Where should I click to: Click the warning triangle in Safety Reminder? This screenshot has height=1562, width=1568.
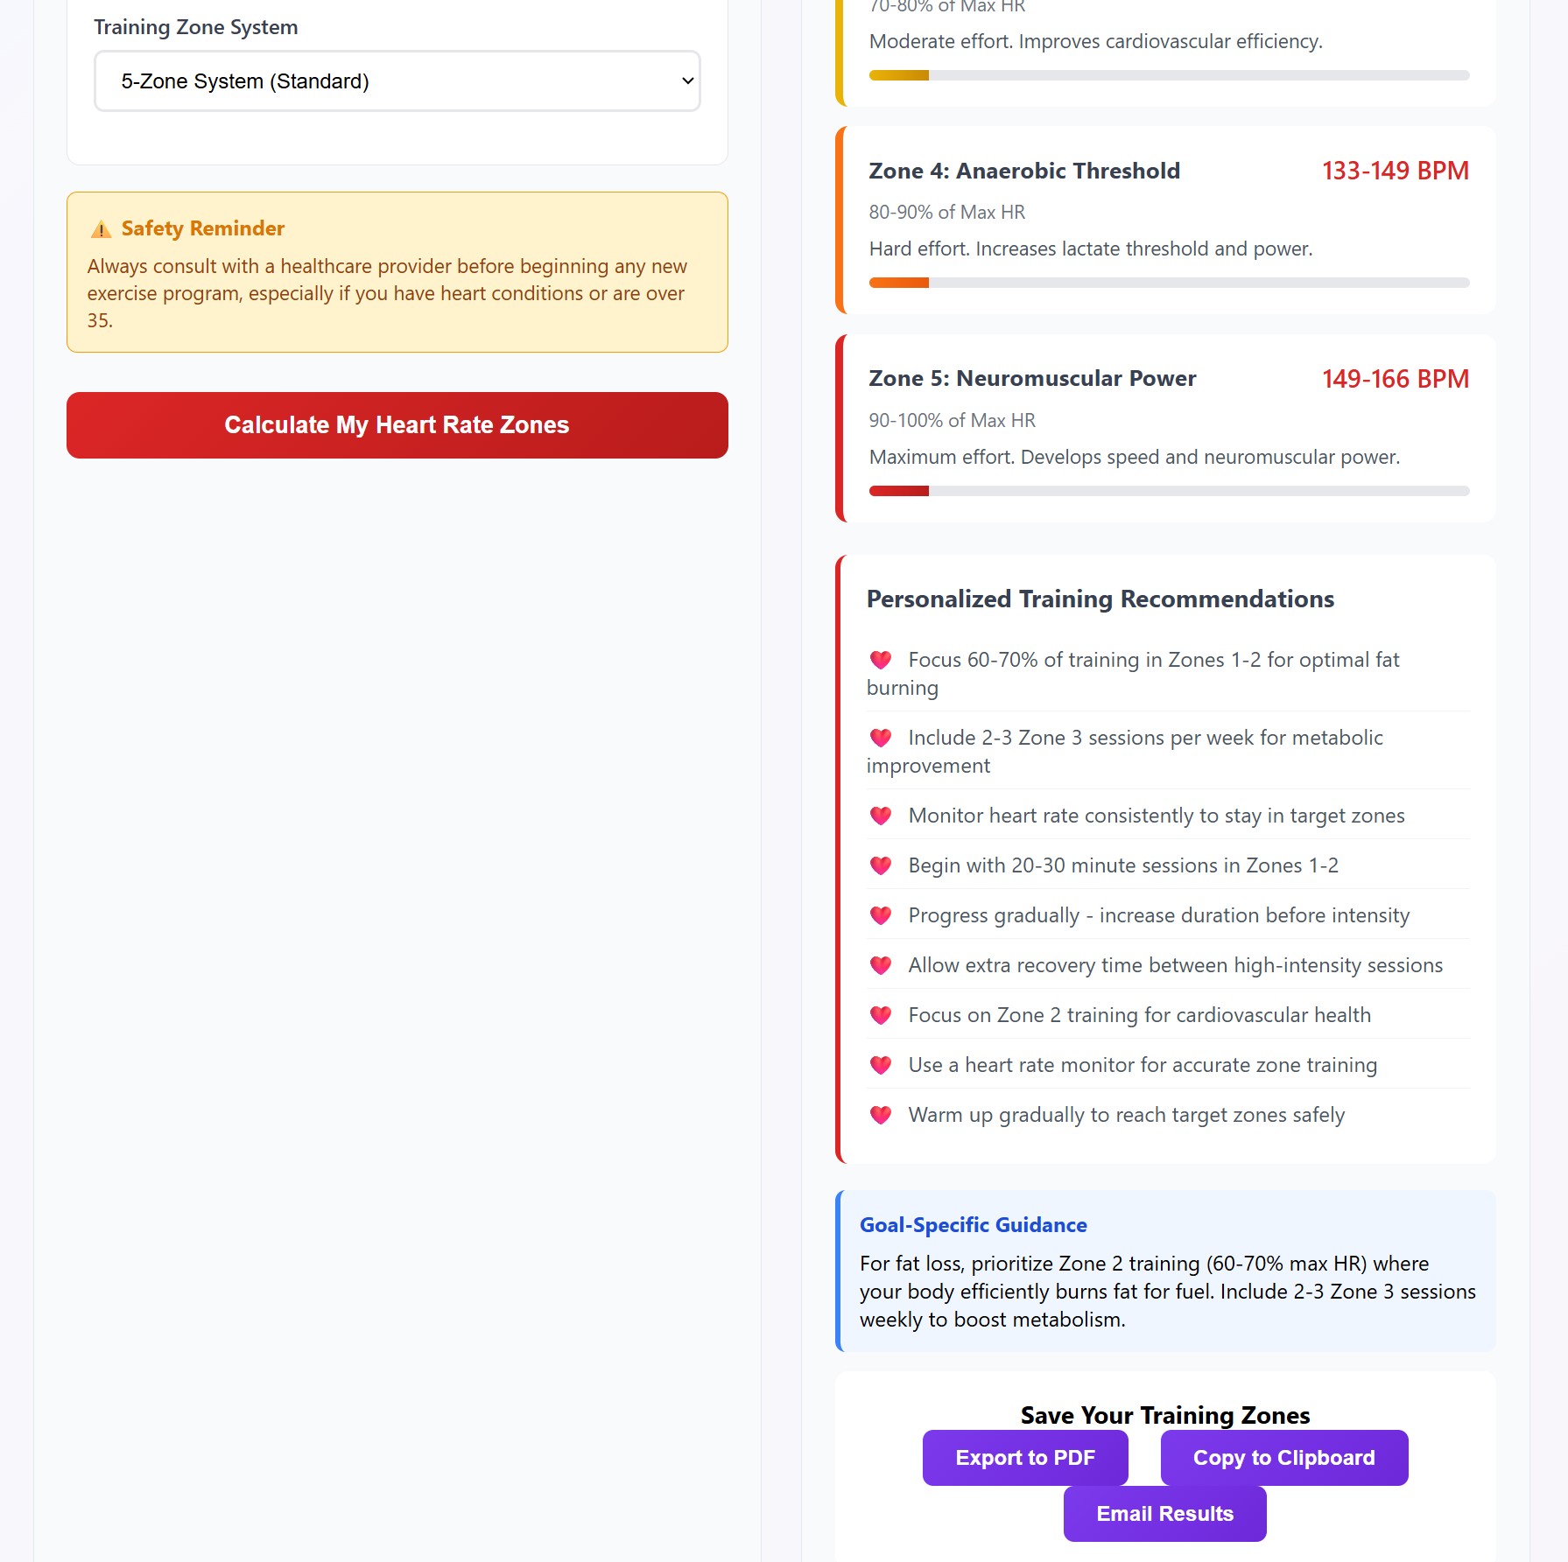click(x=100, y=229)
